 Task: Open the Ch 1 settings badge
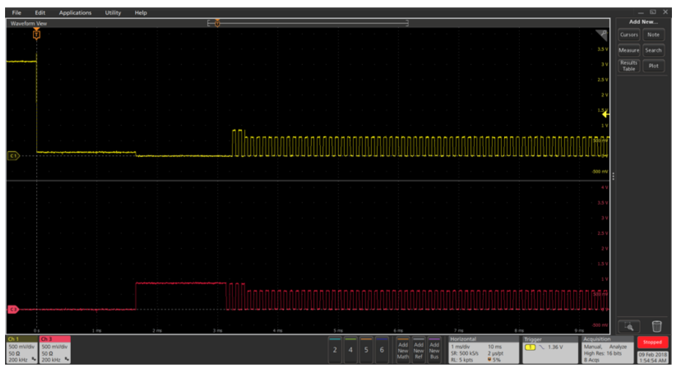tap(22, 350)
